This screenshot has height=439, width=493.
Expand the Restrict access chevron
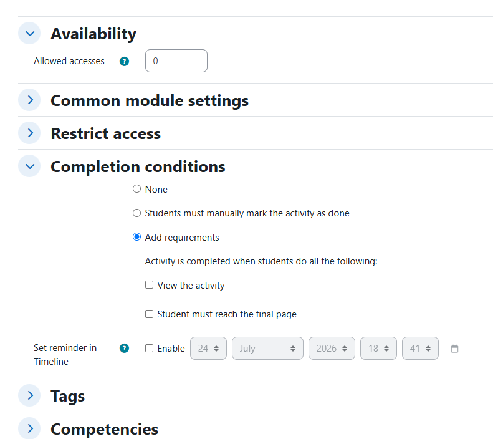click(x=29, y=133)
